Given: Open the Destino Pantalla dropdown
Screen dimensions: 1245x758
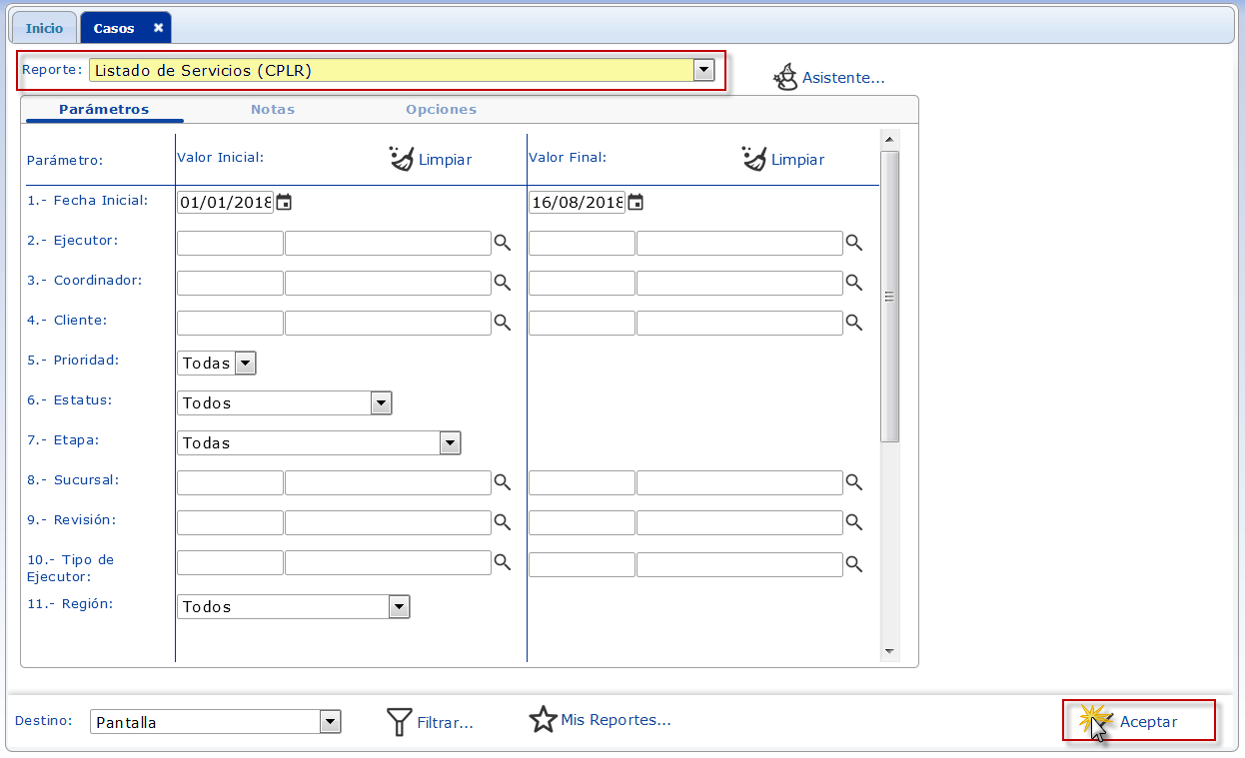Looking at the screenshot, I should [x=330, y=722].
